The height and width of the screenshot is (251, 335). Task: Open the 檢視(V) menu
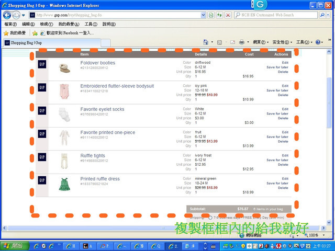tap(47, 24)
